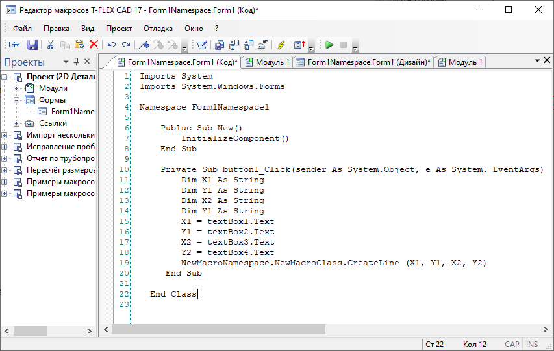This screenshot has height=351, width=554.
Task: Pin the Проекты panel with the pushpin
Action: click(76, 62)
